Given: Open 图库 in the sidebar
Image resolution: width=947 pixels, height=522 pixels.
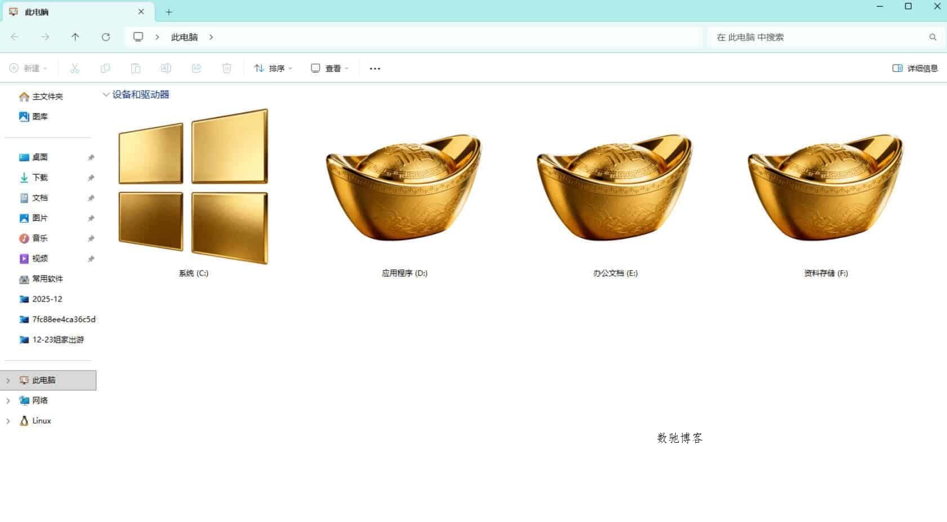Looking at the screenshot, I should [33, 116].
